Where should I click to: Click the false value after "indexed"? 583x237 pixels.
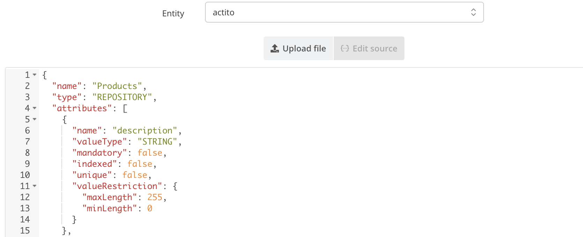click(x=140, y=164)
